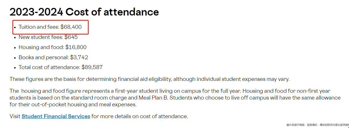Viewport: 349px width, 128px height.
Task: Select the "Total cost of attendance" label
Action: coord(49,67)
